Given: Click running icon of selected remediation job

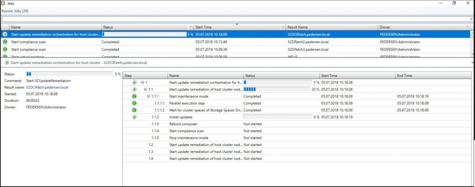Looking at the screenshot, I should click(x=5, y=34).
